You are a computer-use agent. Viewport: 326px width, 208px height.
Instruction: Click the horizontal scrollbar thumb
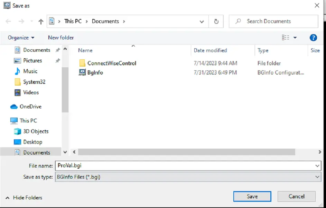click(x=186, y=152)
